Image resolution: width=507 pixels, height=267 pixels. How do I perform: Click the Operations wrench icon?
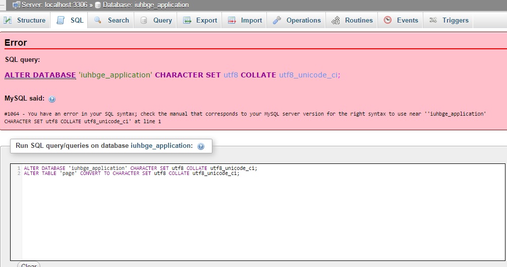[277, 20]
